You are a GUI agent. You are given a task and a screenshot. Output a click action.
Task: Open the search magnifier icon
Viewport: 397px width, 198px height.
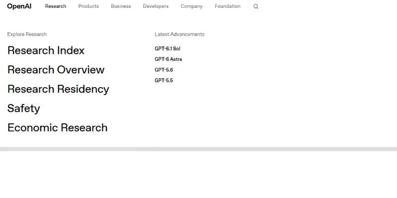pos(256,6)
